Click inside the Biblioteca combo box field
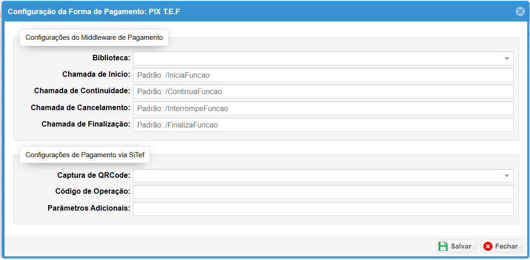The height and width of the screenshot is (260, 530). point(316,58)
